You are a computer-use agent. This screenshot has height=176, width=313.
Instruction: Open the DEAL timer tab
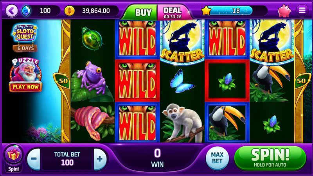coord(173,13)
